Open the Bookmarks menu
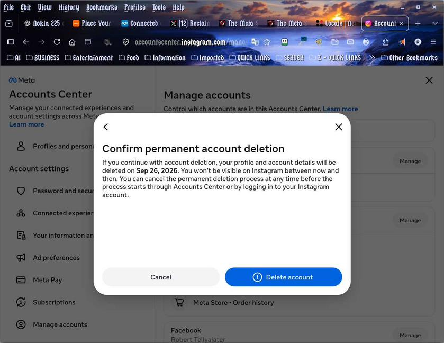The width and height of the screenshot is (444, 343). 102,7
